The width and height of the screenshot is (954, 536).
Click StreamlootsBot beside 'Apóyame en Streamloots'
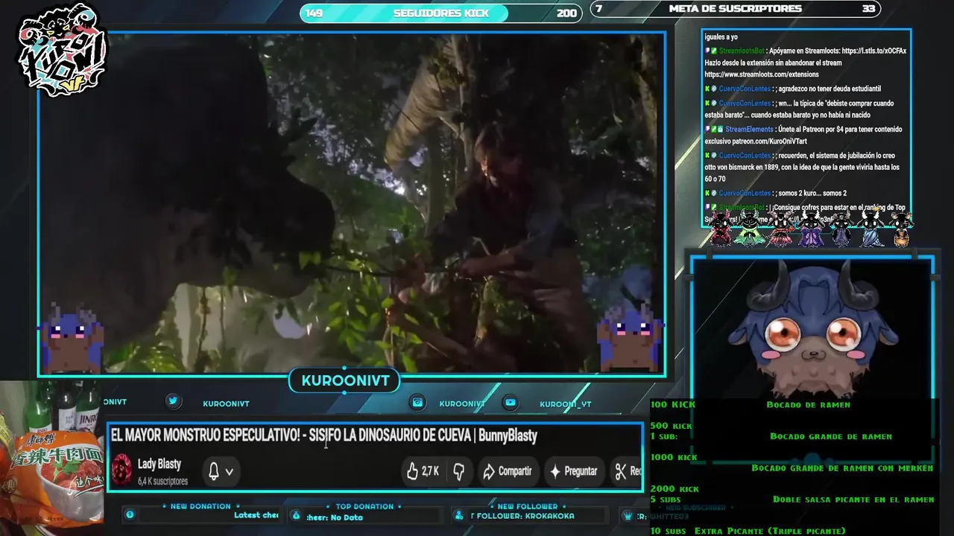coord(741,51)
